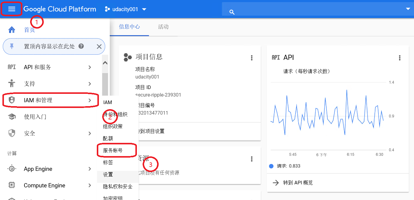
Task: Expand the search bar dropdown arrow
Action: 408,9
